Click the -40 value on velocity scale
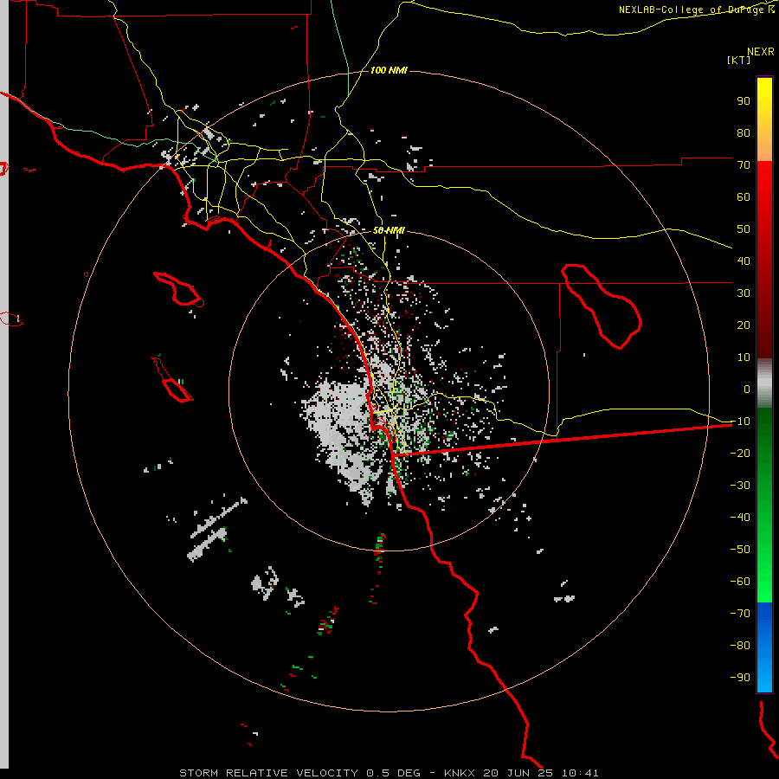This screenshot has height=779, width=779. (740, 518)
